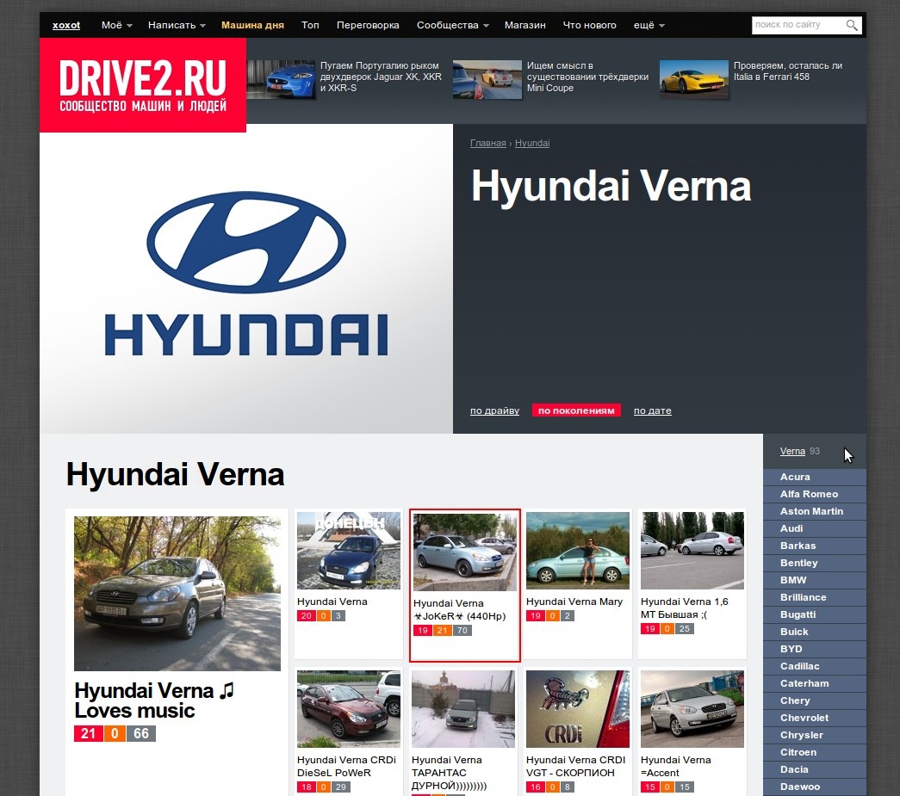Open the Verna sidebar link

click(792, 451)
